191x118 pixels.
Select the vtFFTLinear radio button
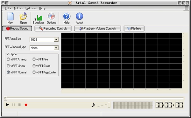click(x=8, y=66)
